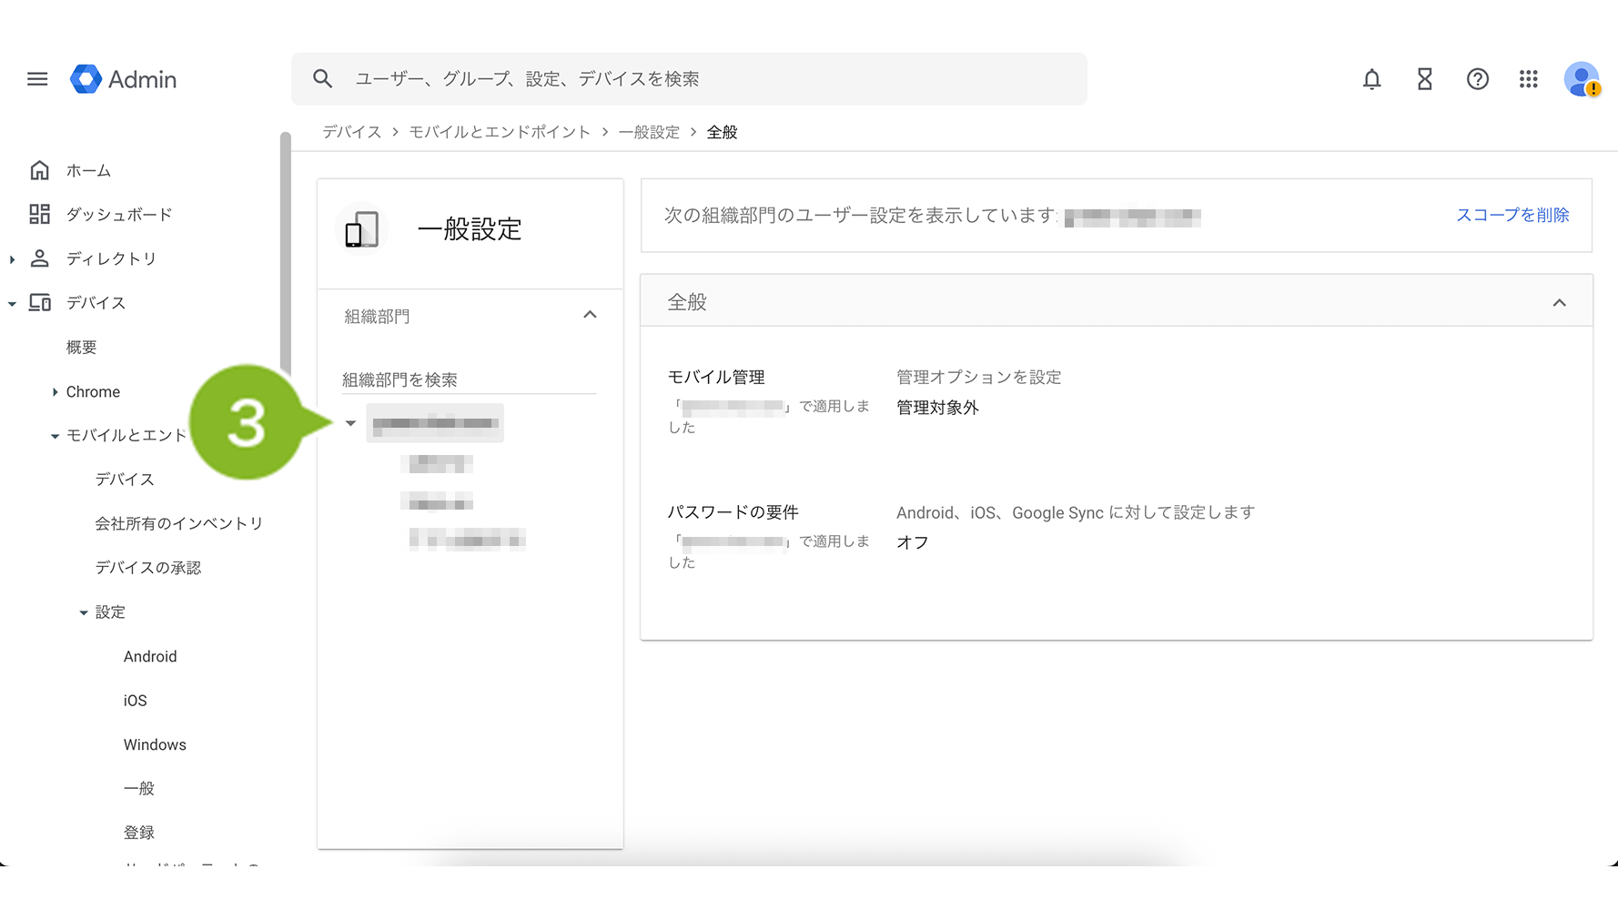Collapse the 設定 sidebar submenu
The image size is (1618, 910).
click(84, 613)
